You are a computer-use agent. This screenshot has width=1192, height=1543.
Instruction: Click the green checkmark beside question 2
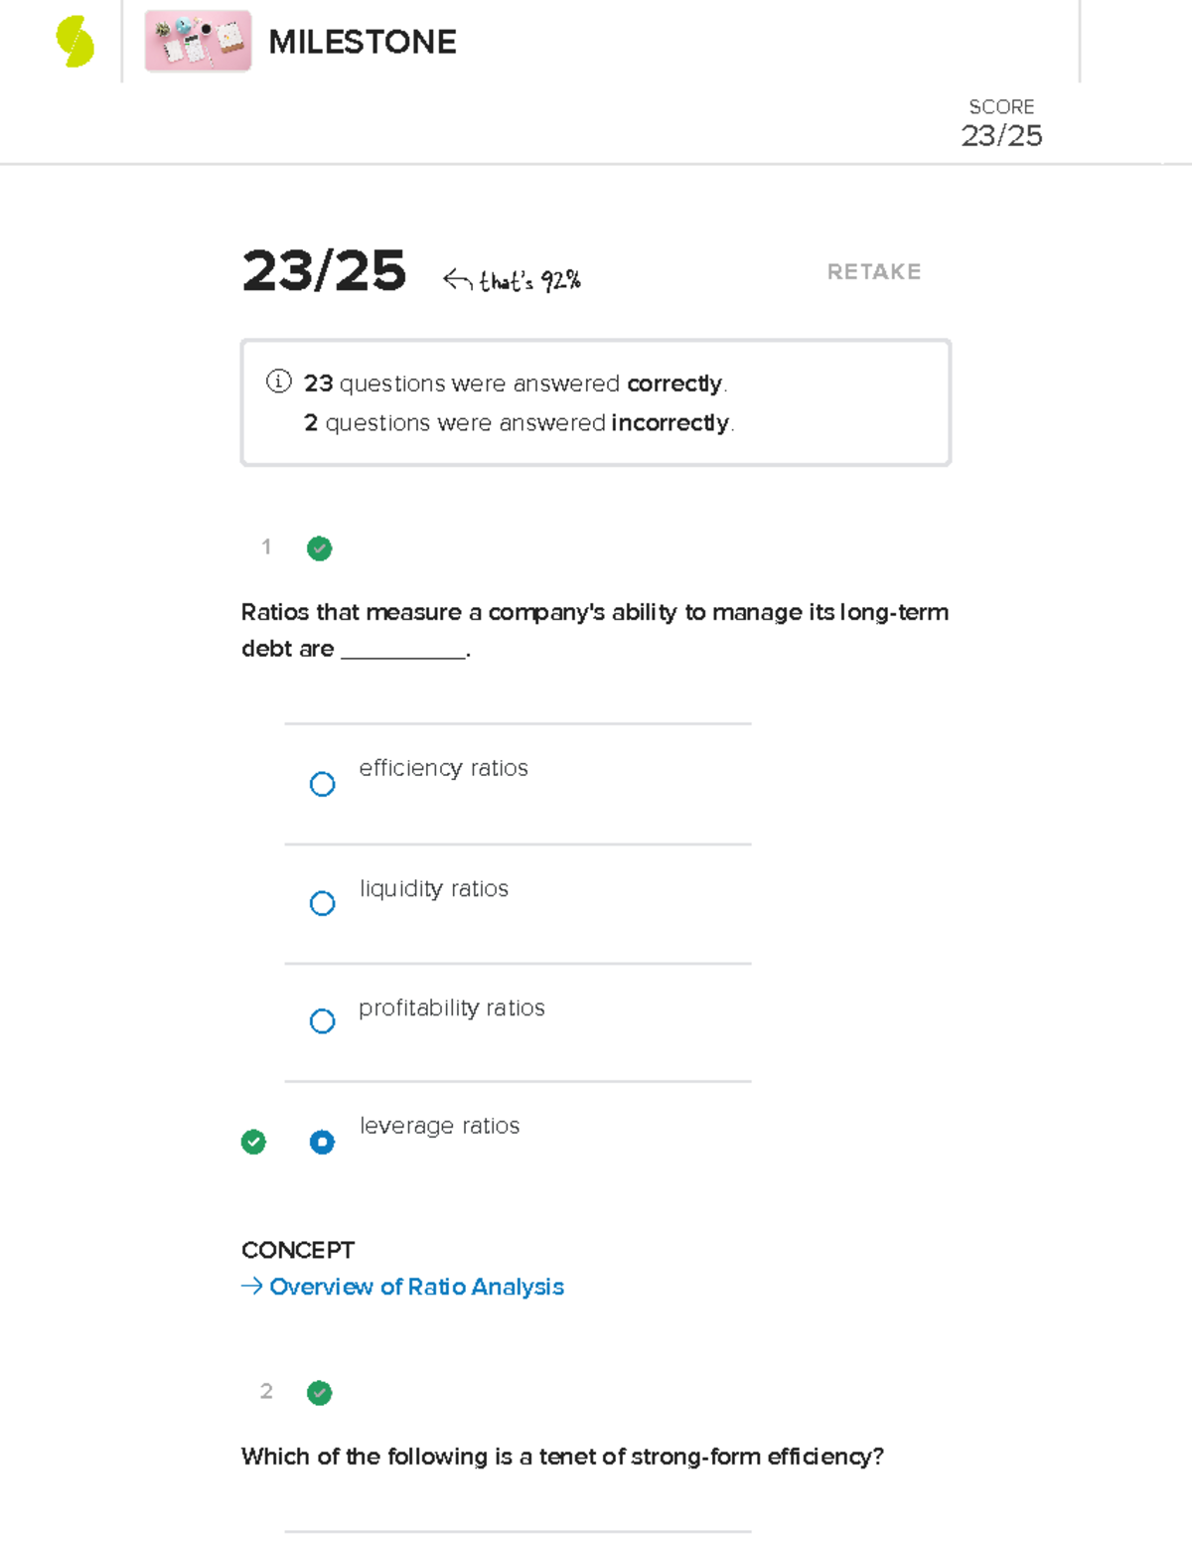[x=319, y=1393]
